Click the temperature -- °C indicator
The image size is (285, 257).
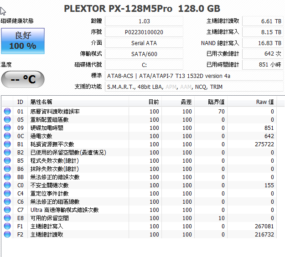tap(23, 79)
